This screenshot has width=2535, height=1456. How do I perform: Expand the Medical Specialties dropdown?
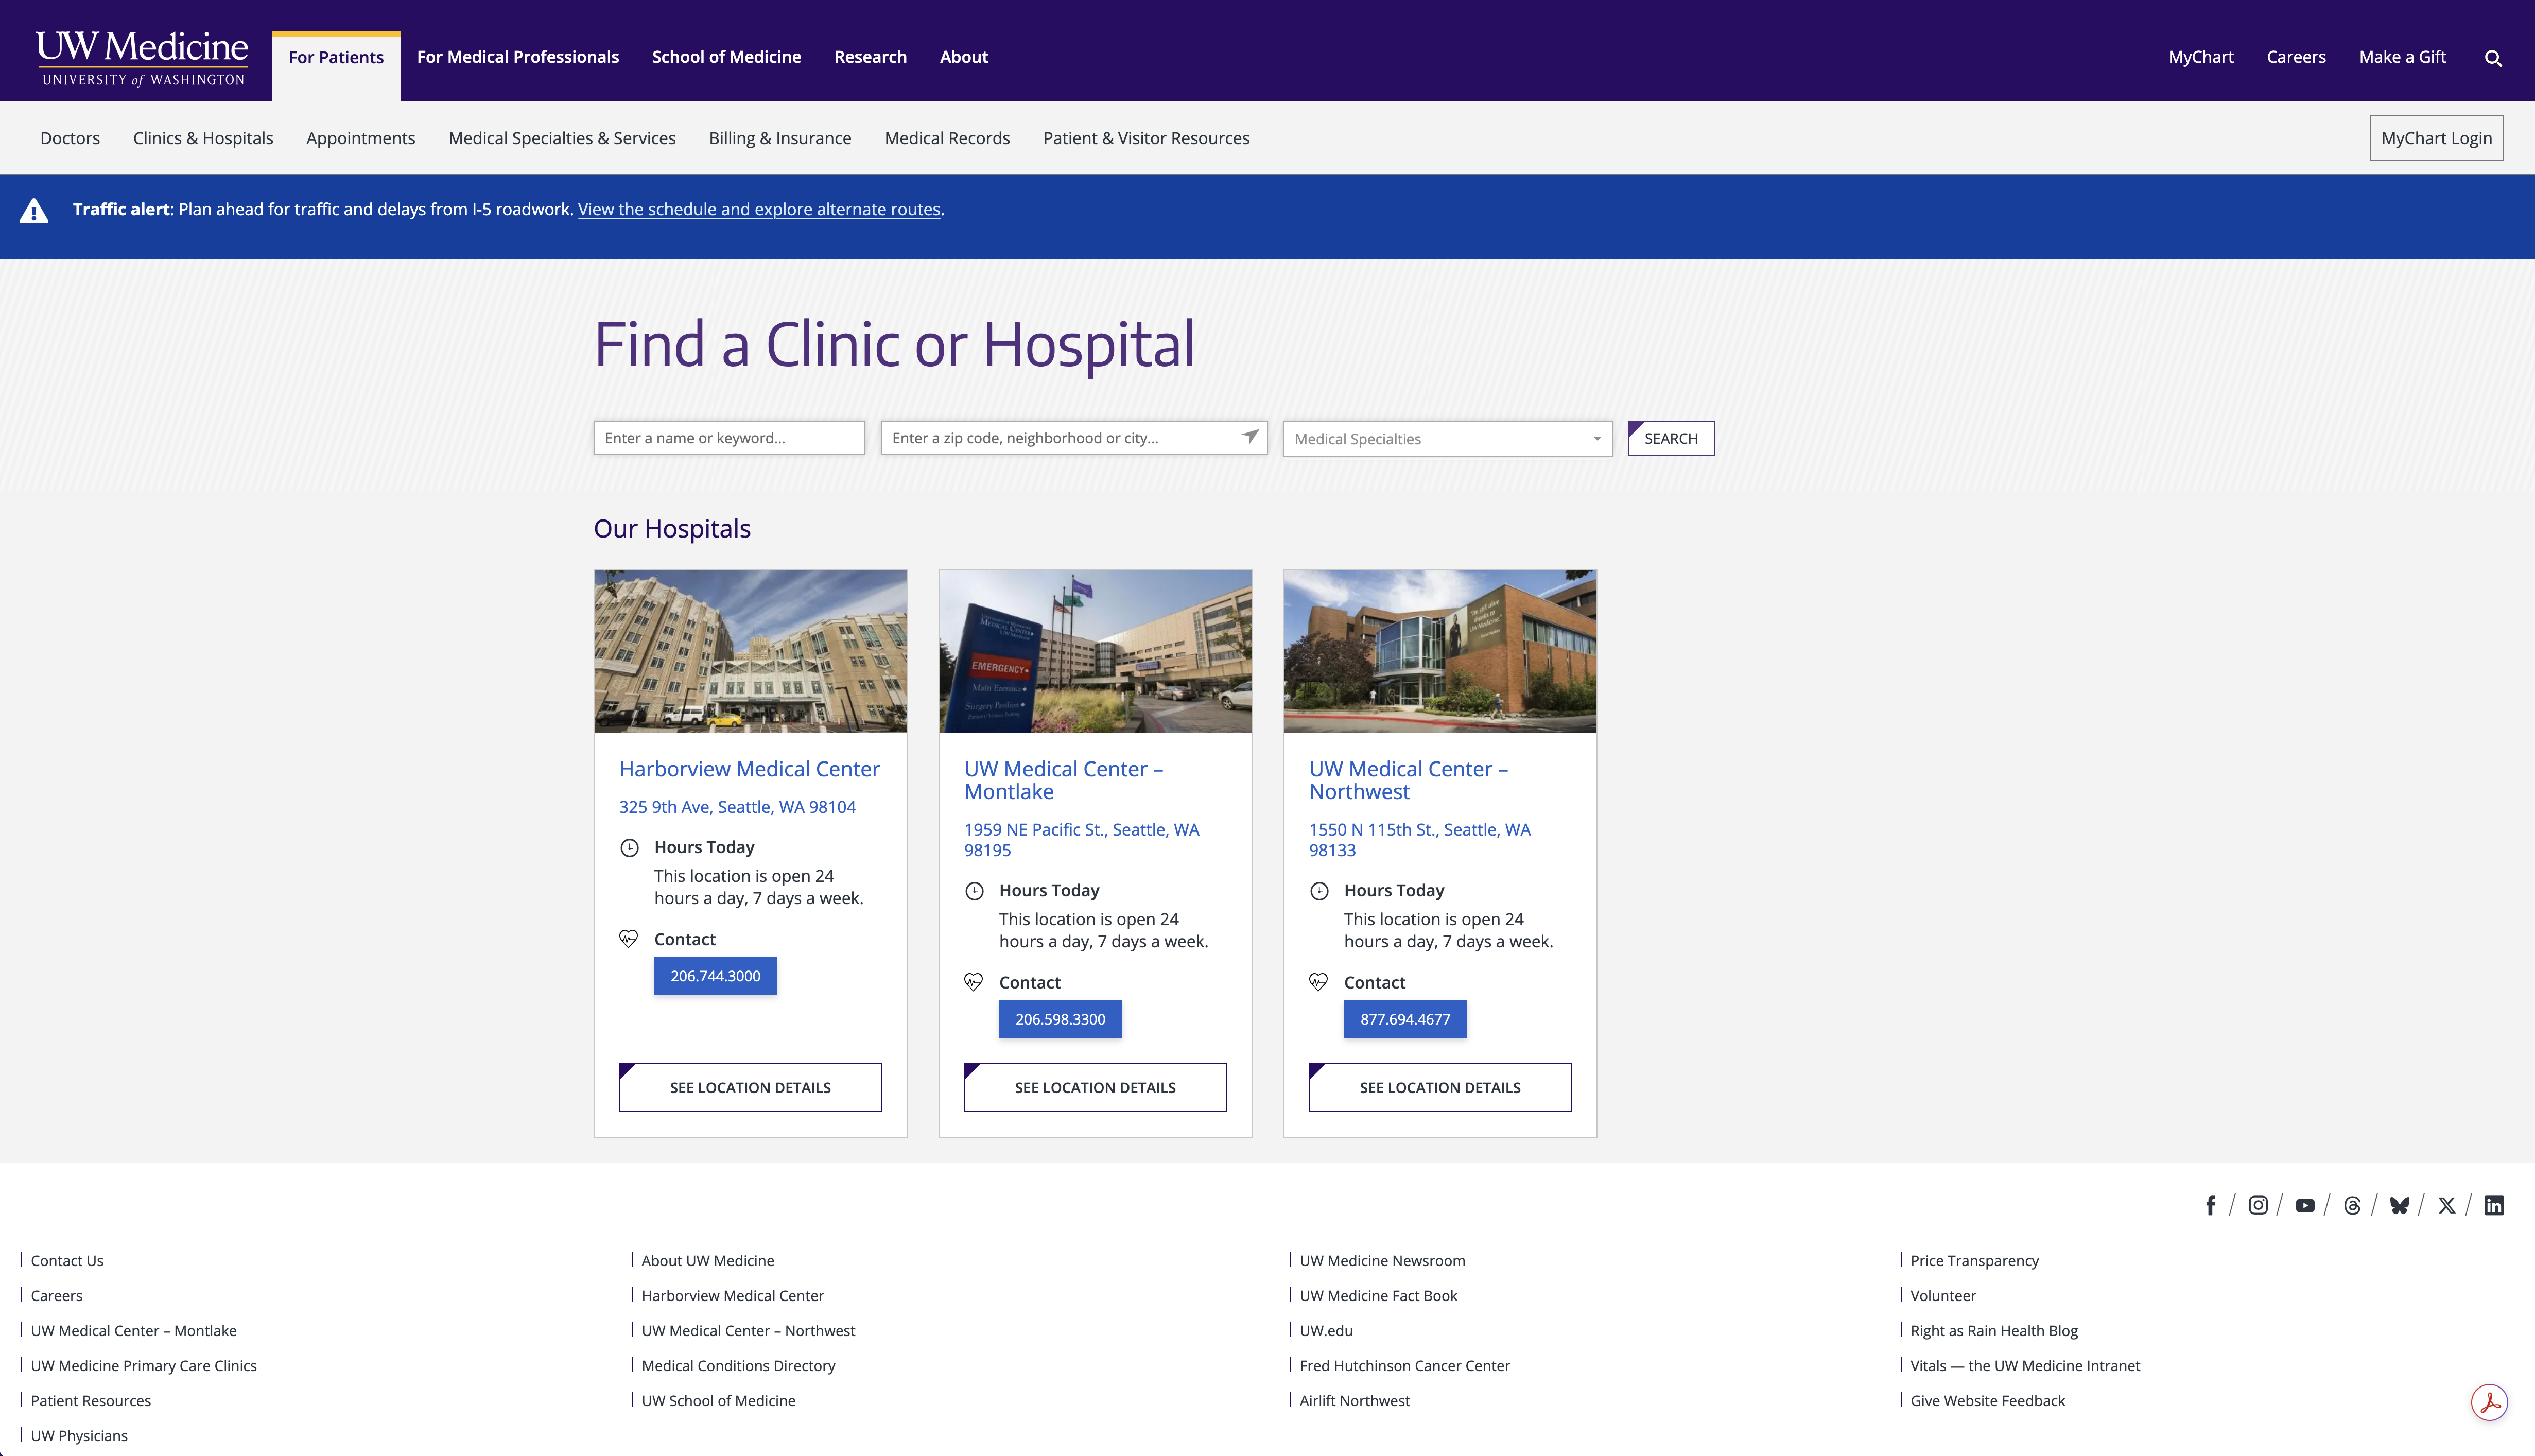(1447, 438)
